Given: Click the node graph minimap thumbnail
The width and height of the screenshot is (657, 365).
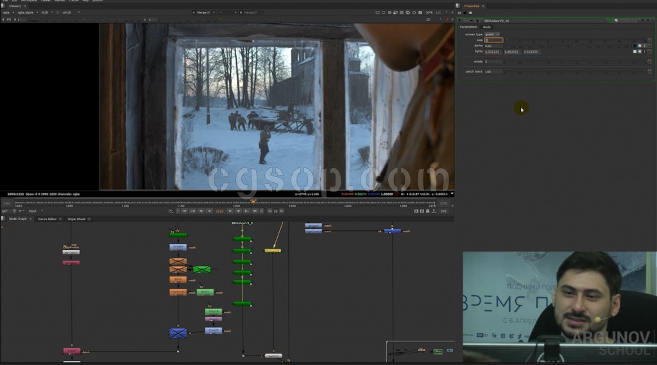Looking at the screenshot, I should (x=420, y=351).
